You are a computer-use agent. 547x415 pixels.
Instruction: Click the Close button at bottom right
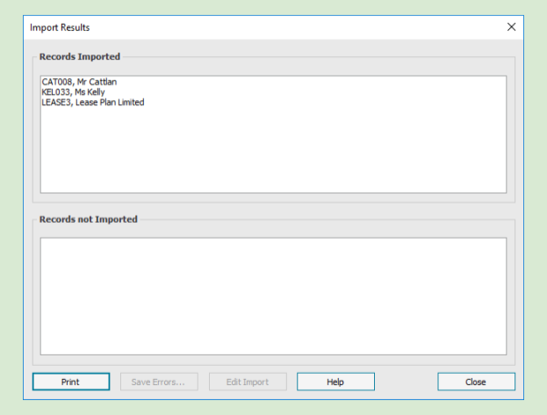476,382
